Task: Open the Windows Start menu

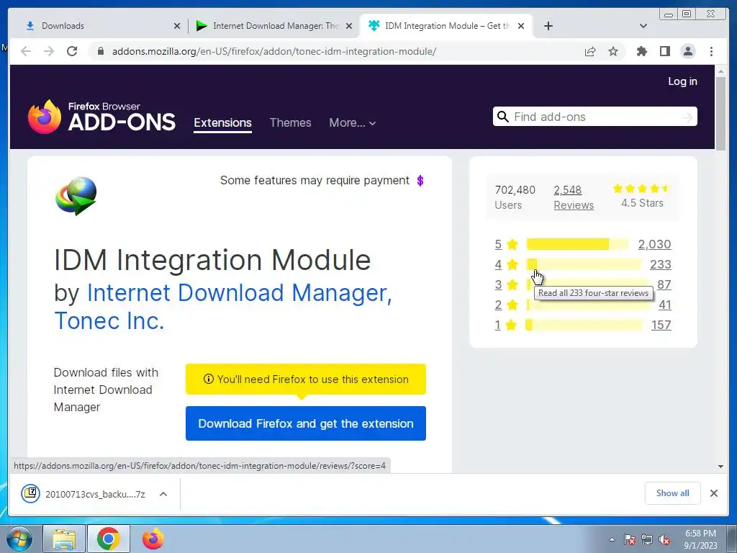Action: click(x=19, y=539)
